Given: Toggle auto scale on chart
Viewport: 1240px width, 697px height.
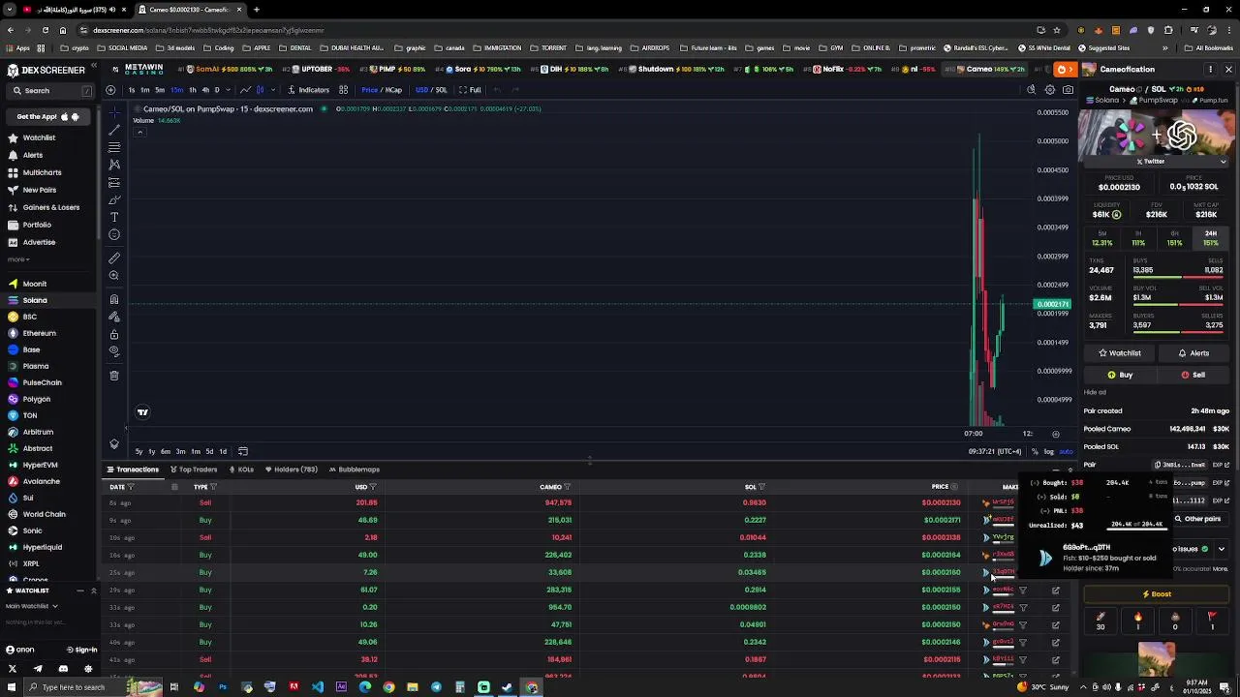Looking at the screenshot, I should 1066,451.
